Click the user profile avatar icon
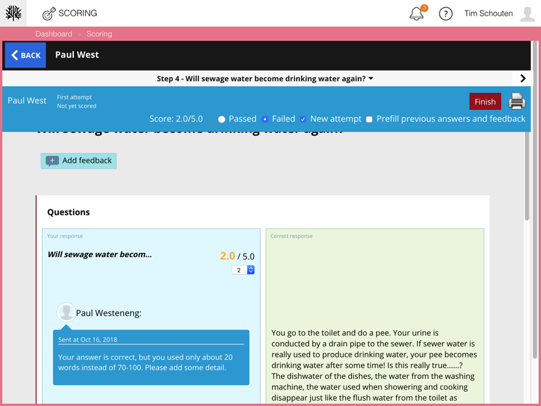 [x=527, y=14]
